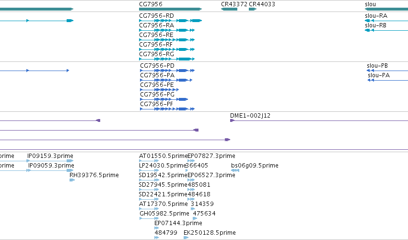
Task: Pick transcript CG7956-RG
Action: pos(156,54)
